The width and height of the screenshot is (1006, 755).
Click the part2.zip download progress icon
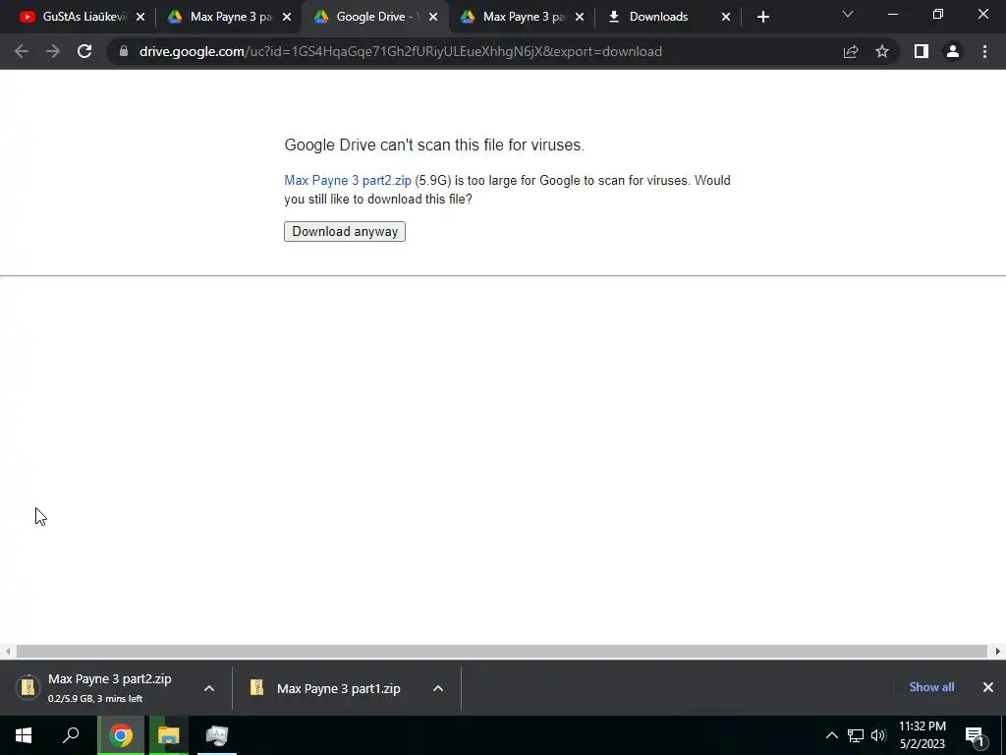(x=28, y=687)
